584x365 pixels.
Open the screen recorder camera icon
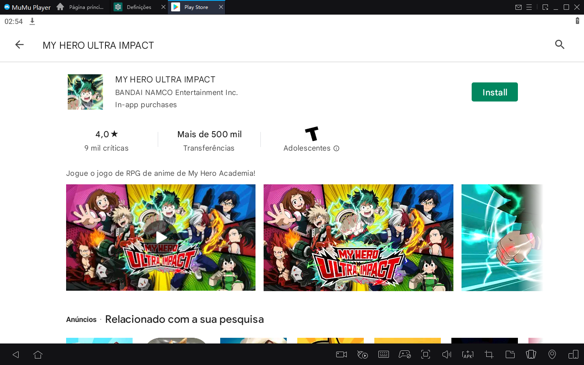341,354
